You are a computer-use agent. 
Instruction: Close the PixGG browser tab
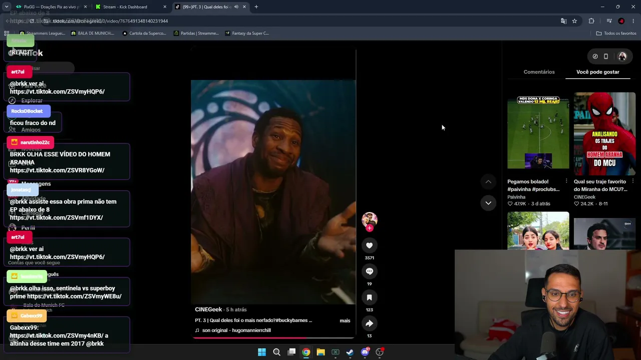85,7
